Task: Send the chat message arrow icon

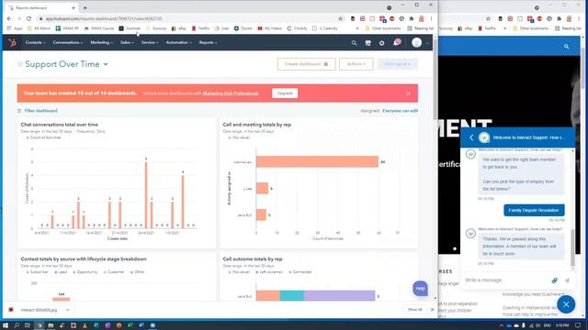Action: pos(567,280)
